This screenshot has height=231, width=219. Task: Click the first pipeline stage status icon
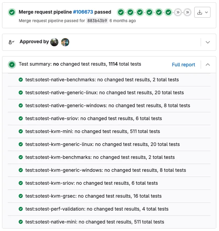[x=121, y=12]
